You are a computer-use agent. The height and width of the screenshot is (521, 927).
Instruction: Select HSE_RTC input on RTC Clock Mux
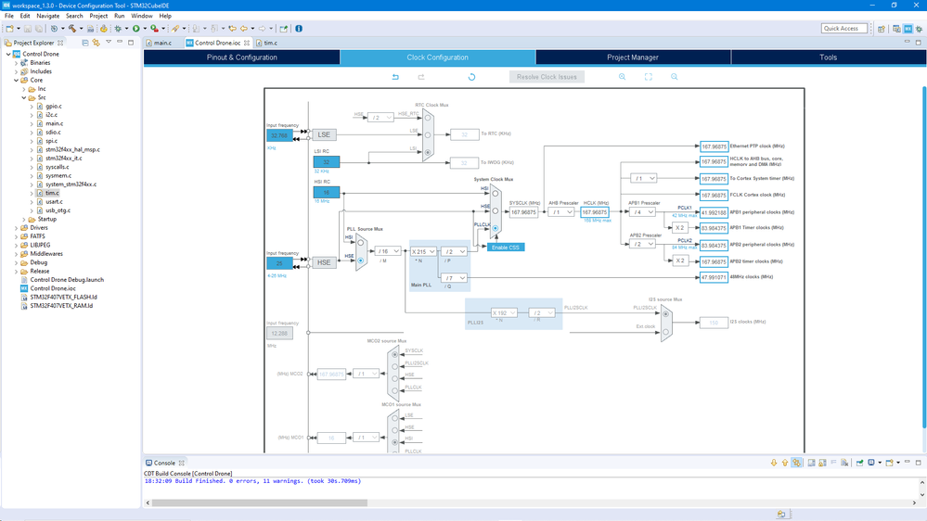pos(428,118)
